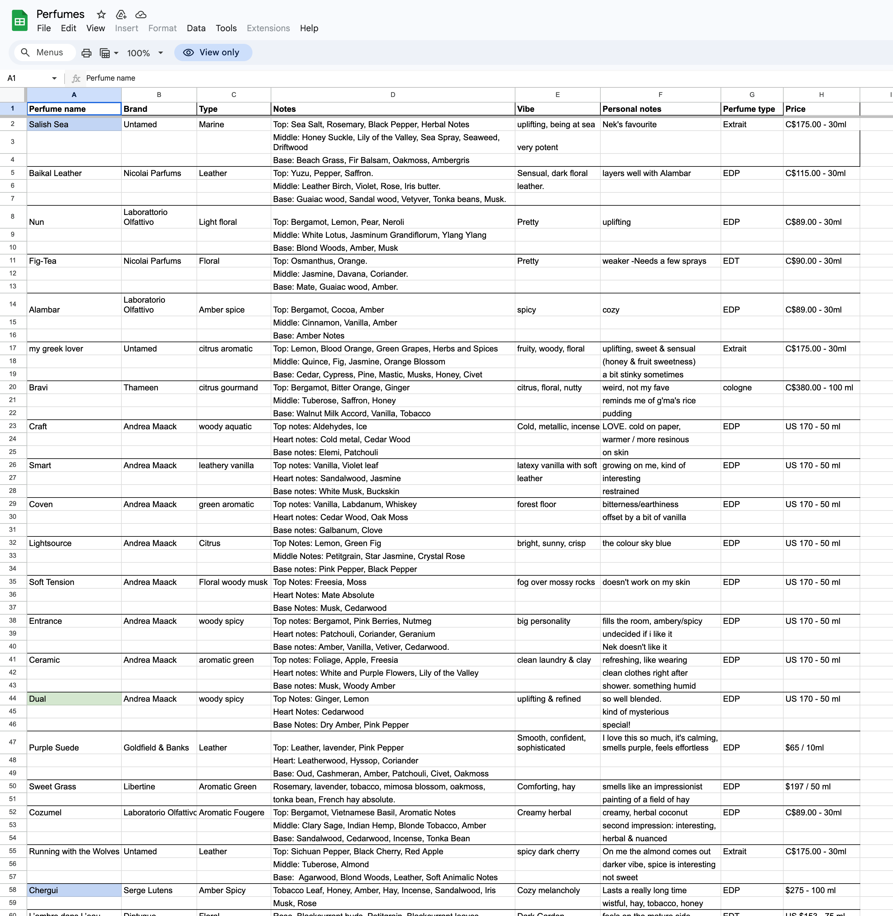The height and width of the screenshot is (916, 893).
Task: Click the Google Sheets home logo
Action: 20,21
